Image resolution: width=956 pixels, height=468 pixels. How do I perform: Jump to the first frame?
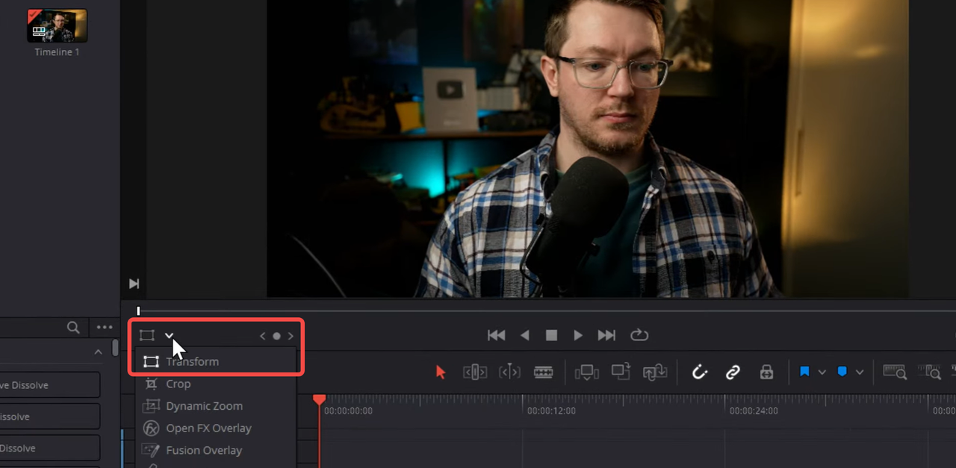coord(497,335)
